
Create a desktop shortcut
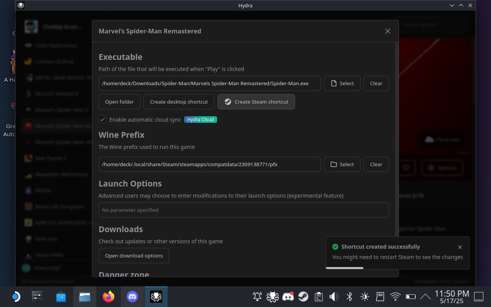tap(179, 102)
